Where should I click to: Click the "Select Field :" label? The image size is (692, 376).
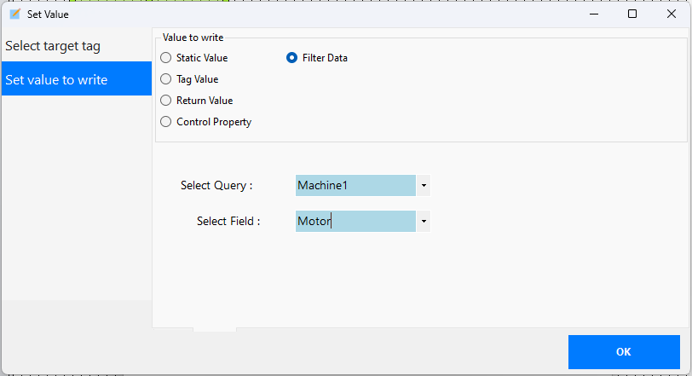coord(228,222)
